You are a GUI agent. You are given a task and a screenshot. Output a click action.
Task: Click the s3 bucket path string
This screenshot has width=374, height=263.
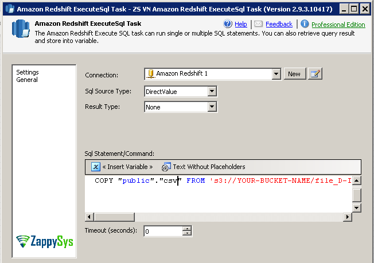tap(280, 180)
